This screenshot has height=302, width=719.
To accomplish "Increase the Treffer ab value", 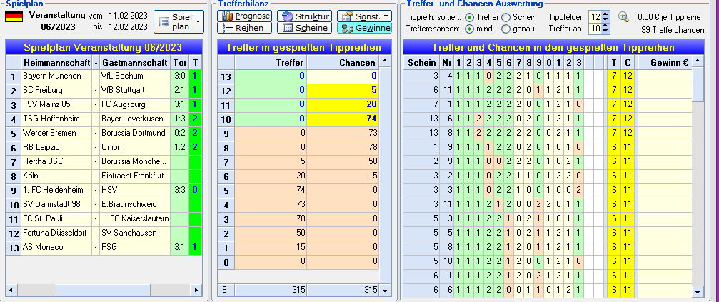I will click(605, 26).
